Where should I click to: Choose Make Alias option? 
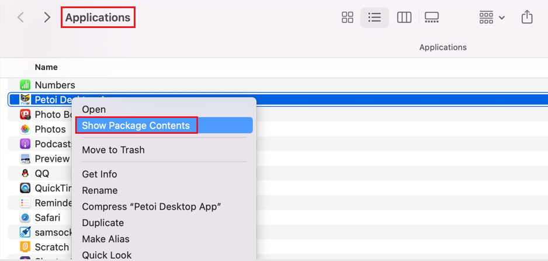(106, 239)
